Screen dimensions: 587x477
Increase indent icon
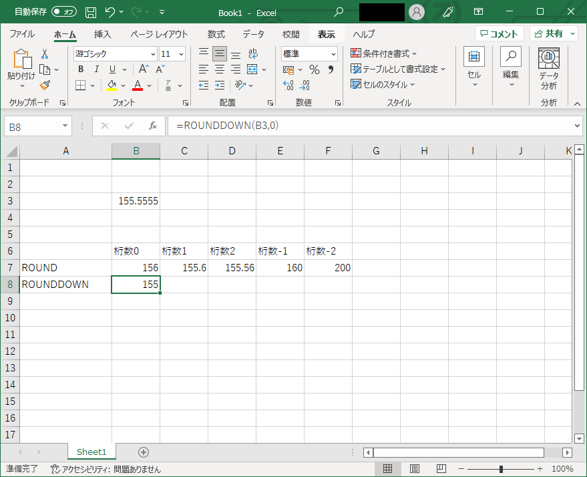220,86
